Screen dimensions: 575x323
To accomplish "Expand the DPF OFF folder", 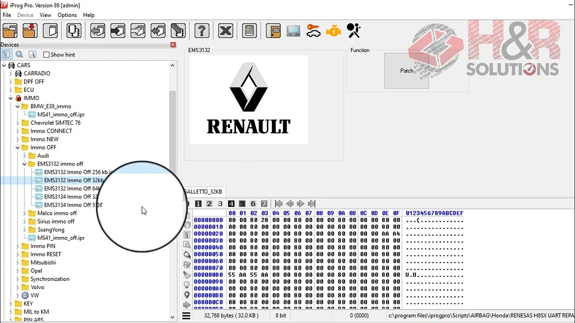I will point(11,82).
